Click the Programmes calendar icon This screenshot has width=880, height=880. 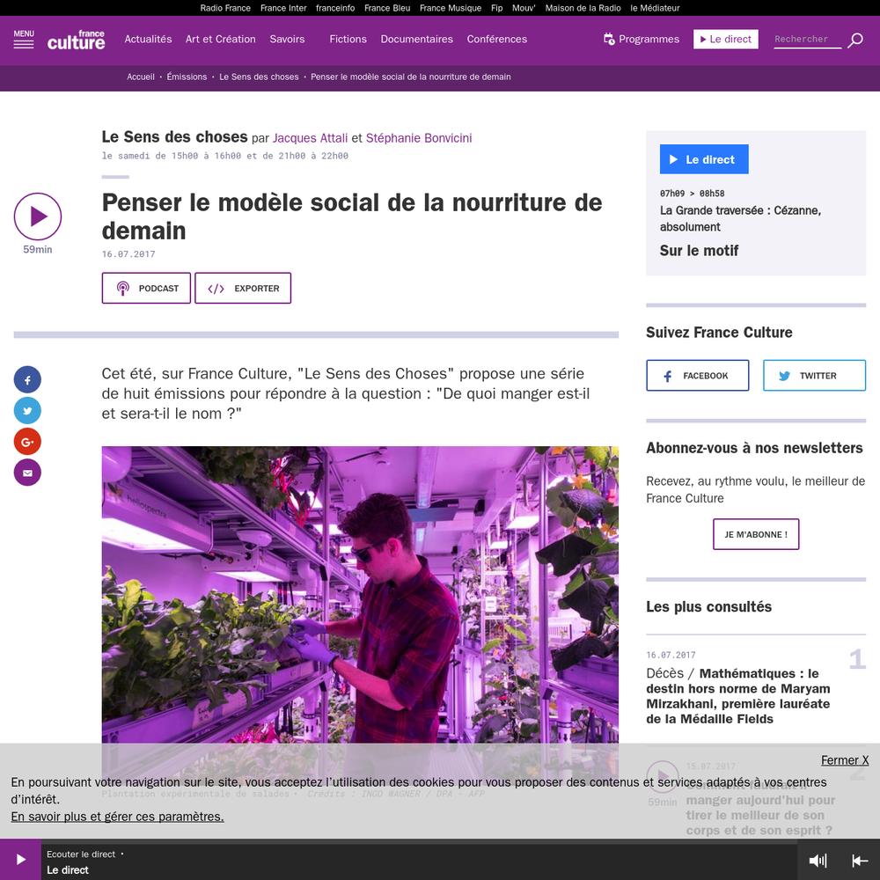609,40
